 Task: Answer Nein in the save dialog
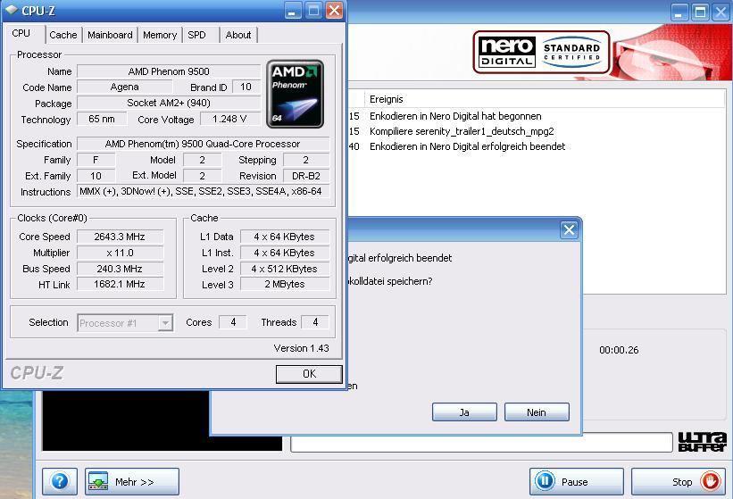click(x=537, y=412)
